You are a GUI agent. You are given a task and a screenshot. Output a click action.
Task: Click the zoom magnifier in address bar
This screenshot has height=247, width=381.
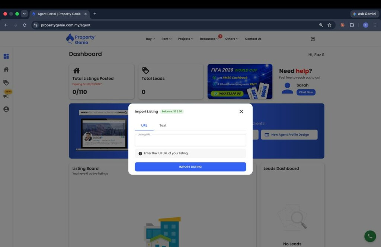(x=321, y=25)
